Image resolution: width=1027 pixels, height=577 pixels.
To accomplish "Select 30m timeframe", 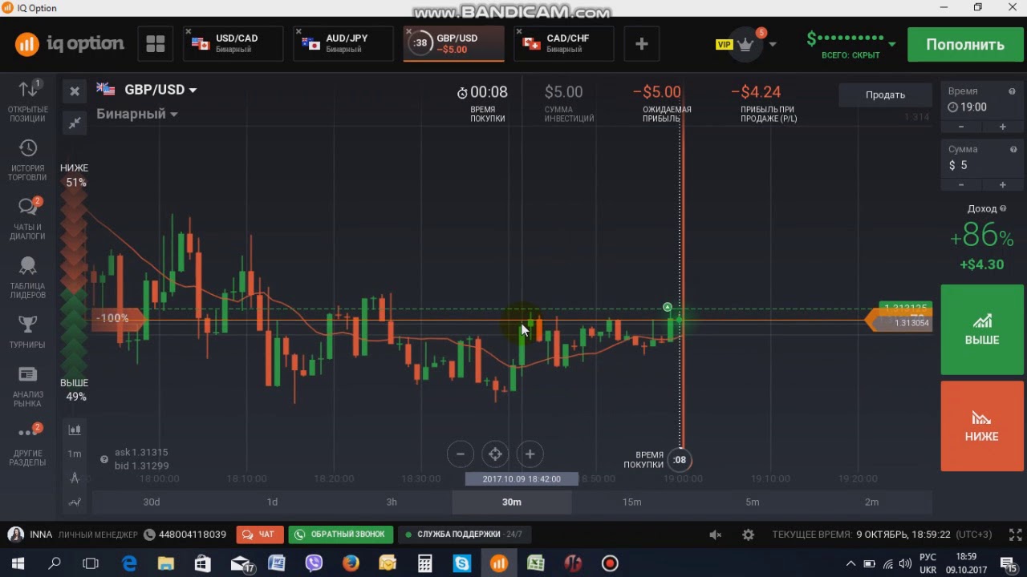I will [x=512, y=502].
